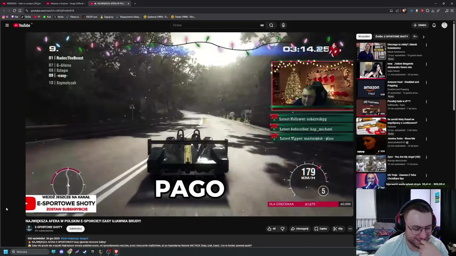The height and width of the screenshot is (256, 456).
Task: Start voice search with the microphone
Action: (283, 25)
